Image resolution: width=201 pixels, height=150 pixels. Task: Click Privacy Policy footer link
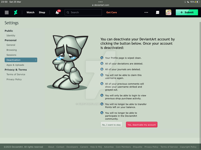pyautogui.click(x=151, y=147)
